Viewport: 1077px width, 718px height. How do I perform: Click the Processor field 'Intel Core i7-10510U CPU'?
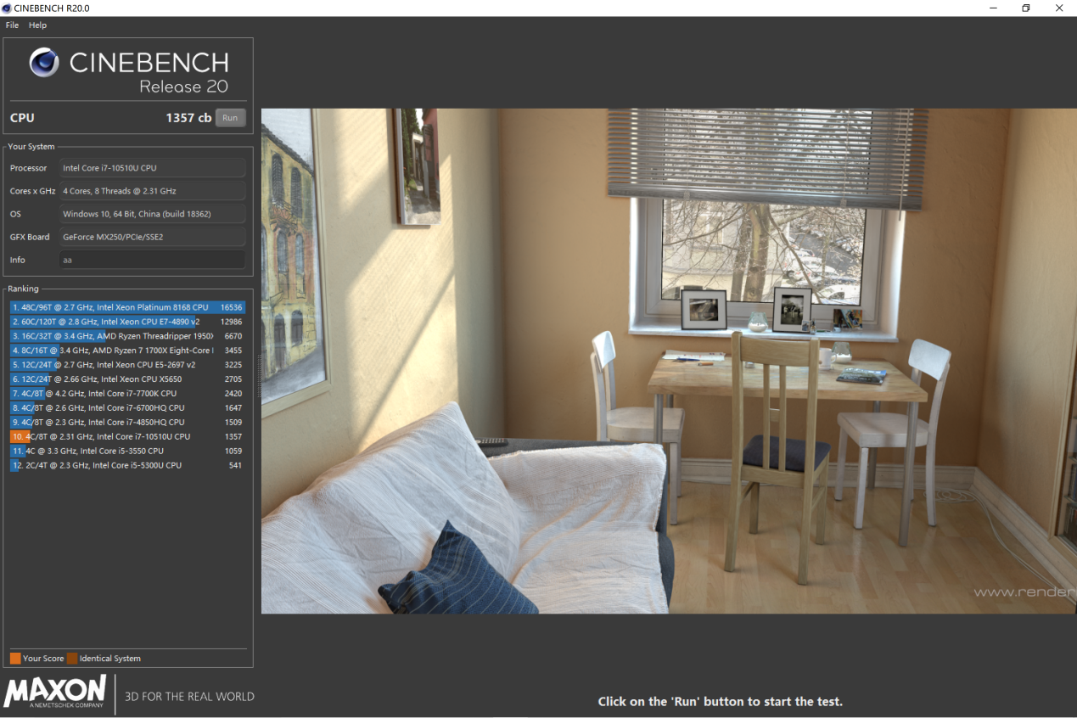(x=153, y=168)
